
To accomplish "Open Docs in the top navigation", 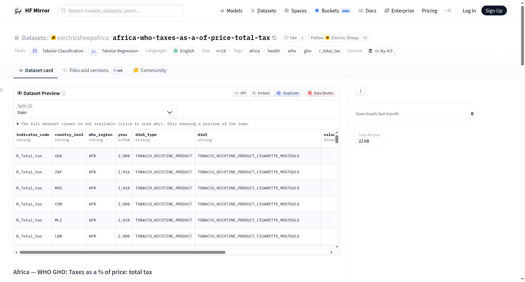I will coord(367,11).
